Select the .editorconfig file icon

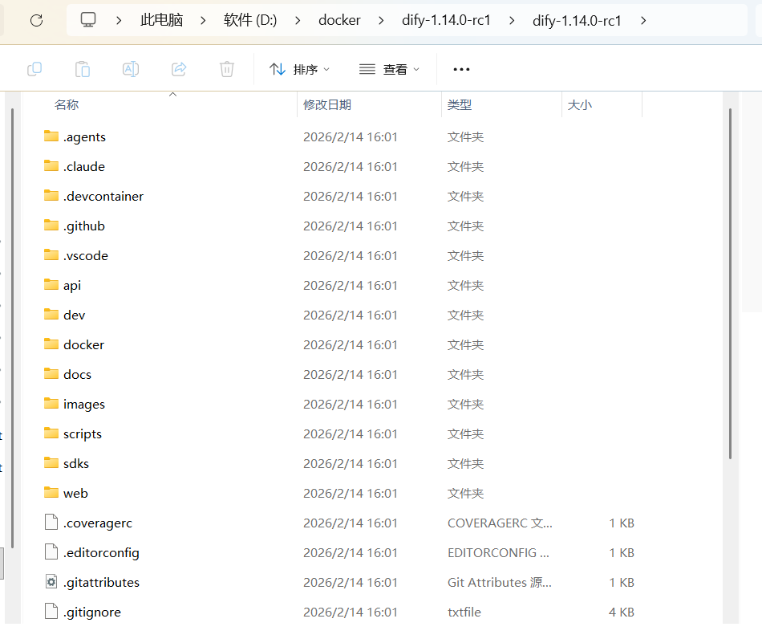tap(51, 552)
